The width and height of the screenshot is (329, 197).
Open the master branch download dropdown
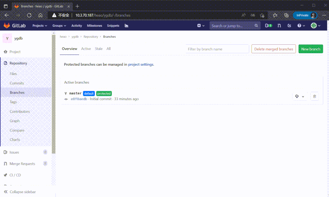click(x=299, y=96)
